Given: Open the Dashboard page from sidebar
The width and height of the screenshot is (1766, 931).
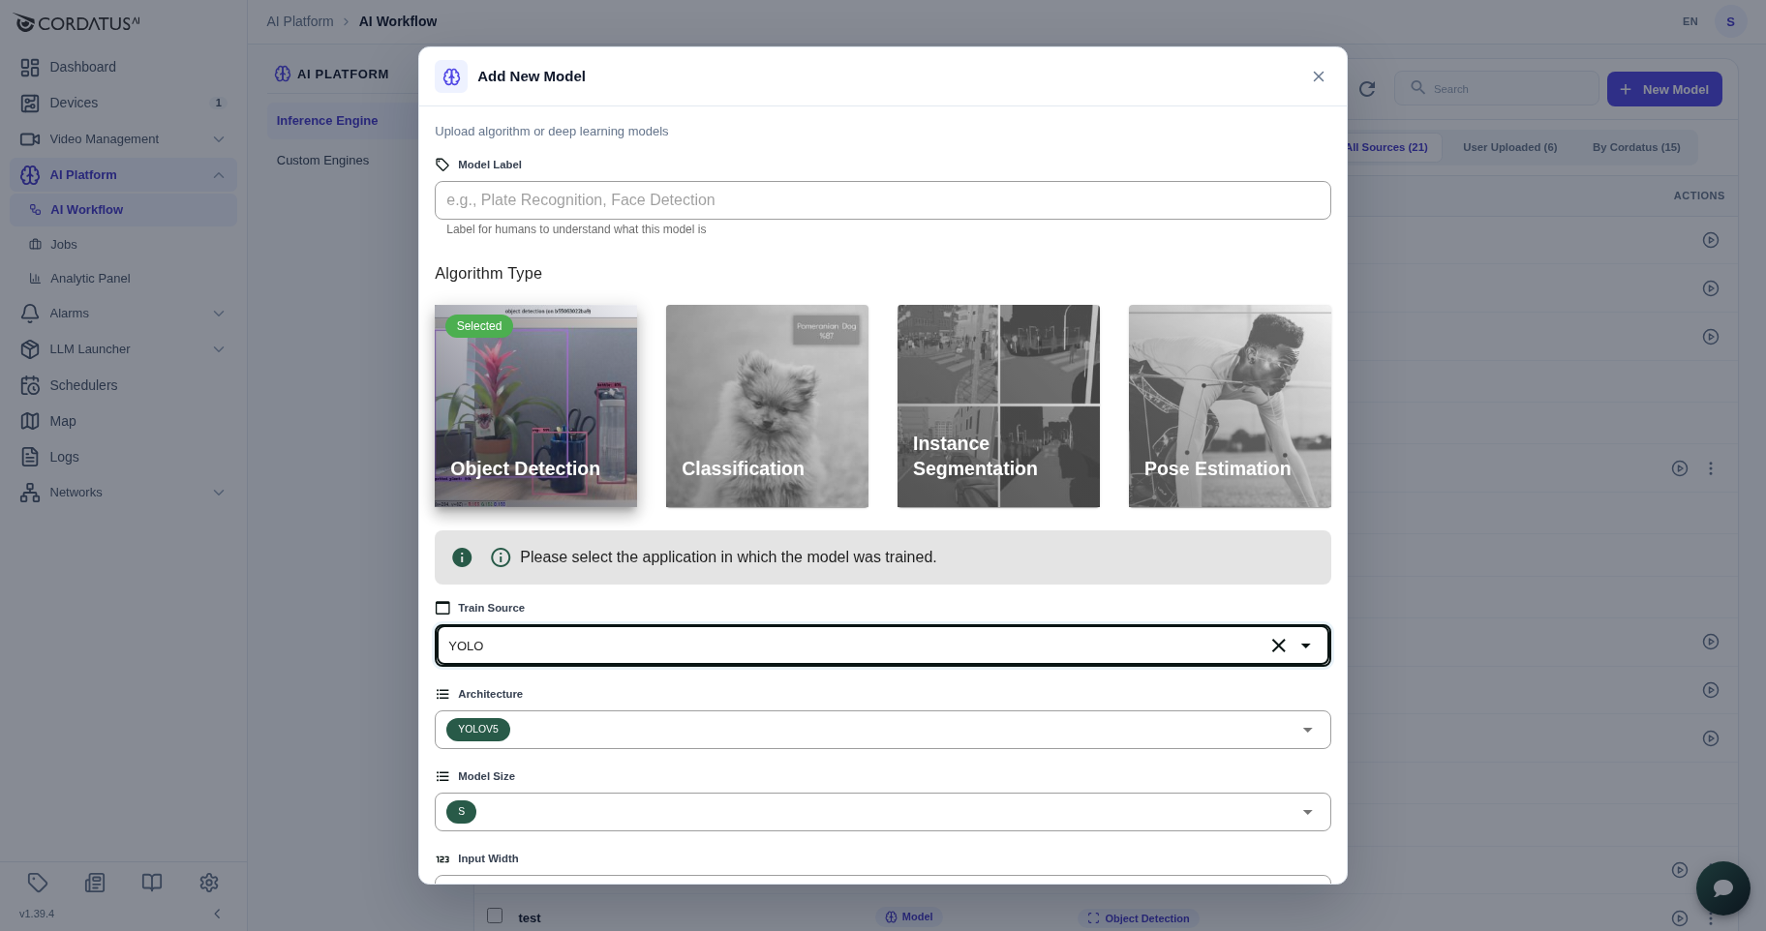Looking at the screenshot, I should pyautogui.click(x=123, y=67).
